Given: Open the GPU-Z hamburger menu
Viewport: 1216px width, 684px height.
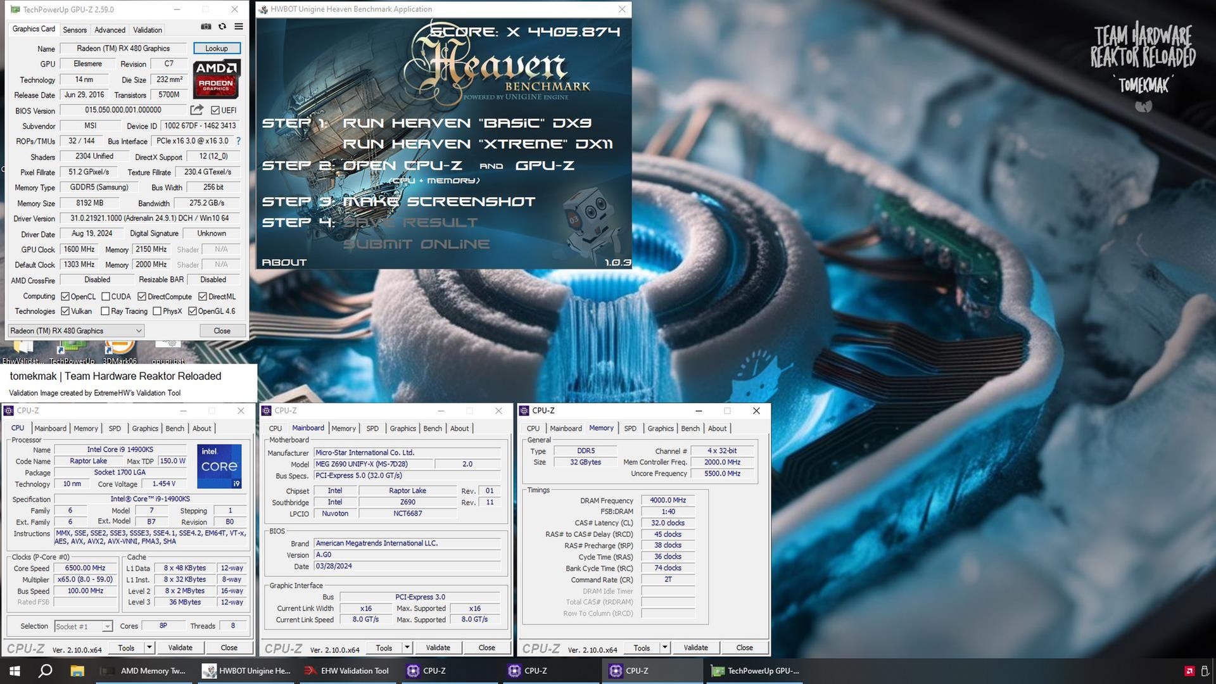Looking at the screenshot, I should click(x=239, y=27).
